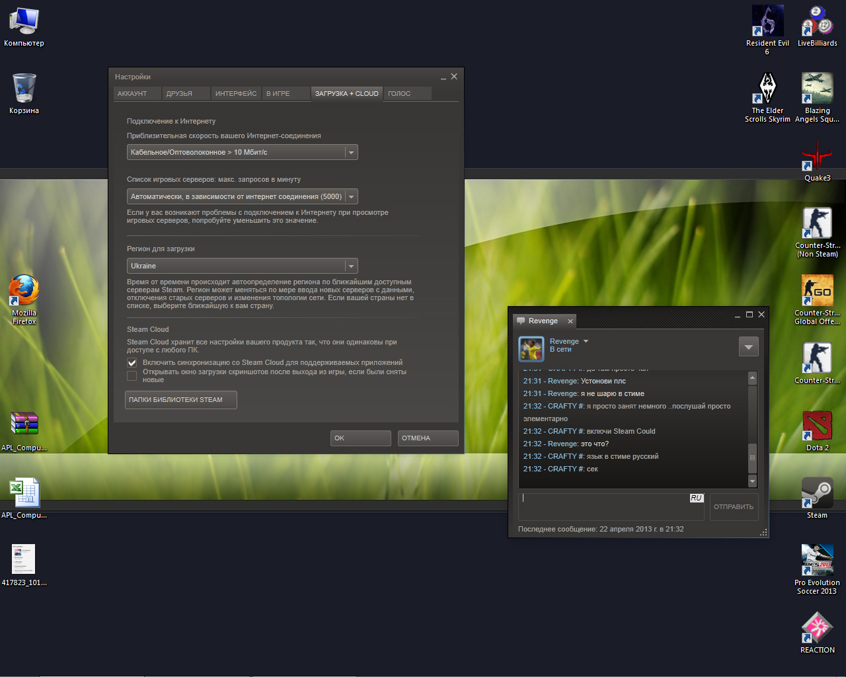
Task: Launch the Mozilla Firefox shortcut
Action: [x=24, y=299]
